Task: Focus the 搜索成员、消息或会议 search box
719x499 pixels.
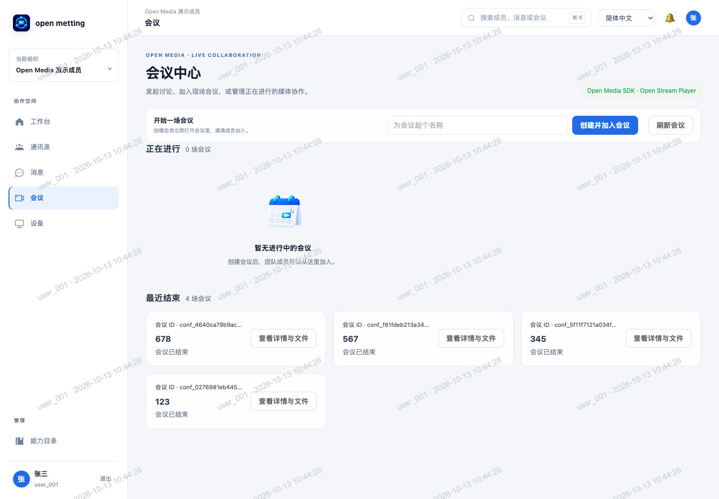Action: pyautogui.click(x=526, y=18)
